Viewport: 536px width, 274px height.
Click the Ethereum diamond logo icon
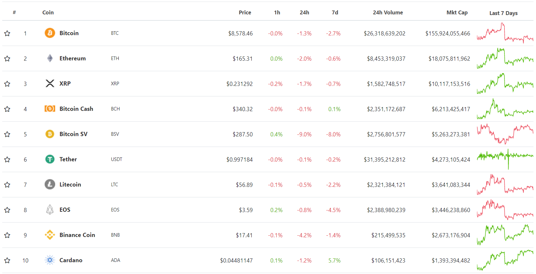pos(50,58)
